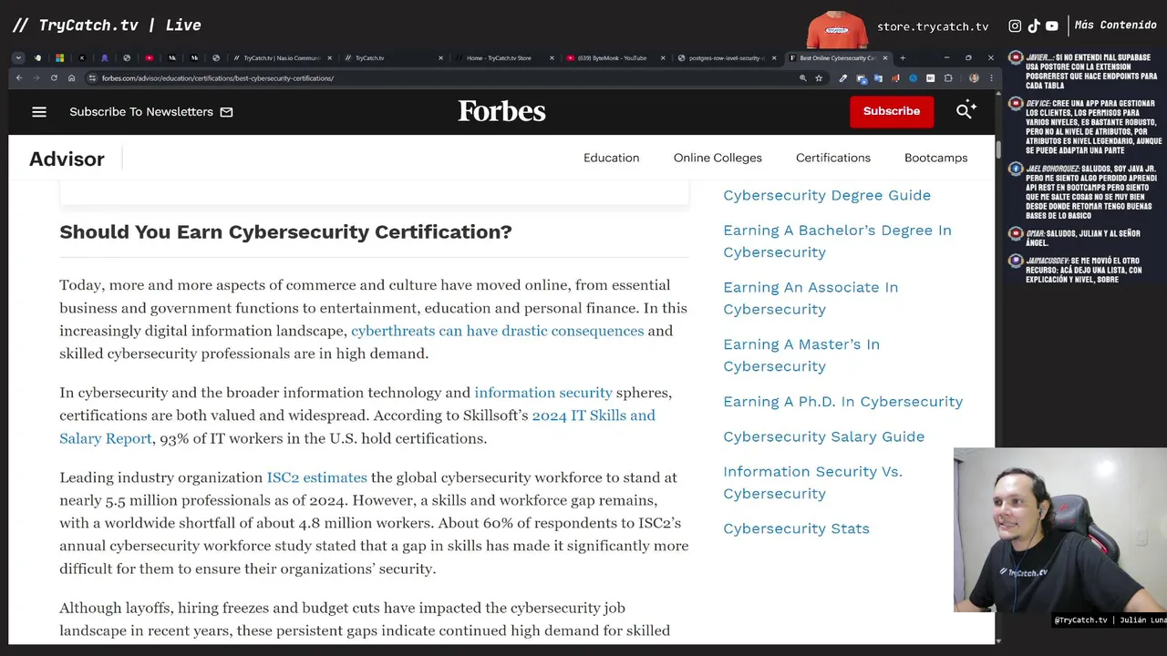Open the 'information security' link
Screen dimensions: 1167x656
click(x=543, y=393)
